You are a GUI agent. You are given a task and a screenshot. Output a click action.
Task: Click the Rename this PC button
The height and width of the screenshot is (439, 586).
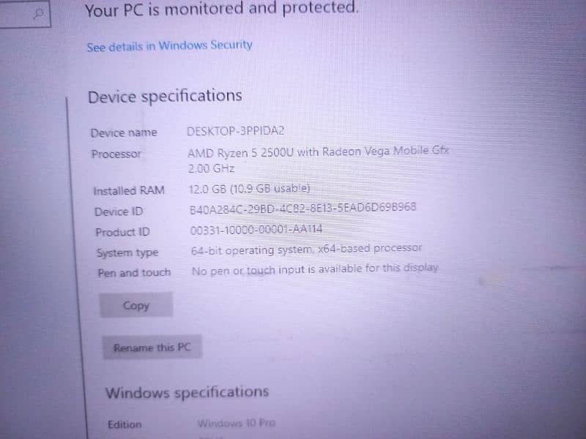(x=152, y=347)
